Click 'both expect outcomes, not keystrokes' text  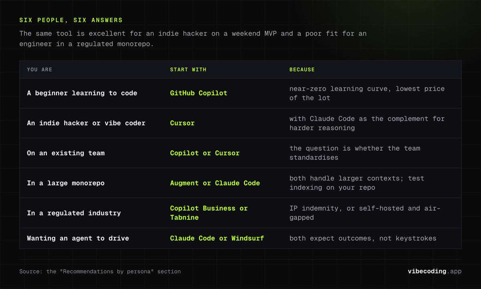[x=363, y=239]
